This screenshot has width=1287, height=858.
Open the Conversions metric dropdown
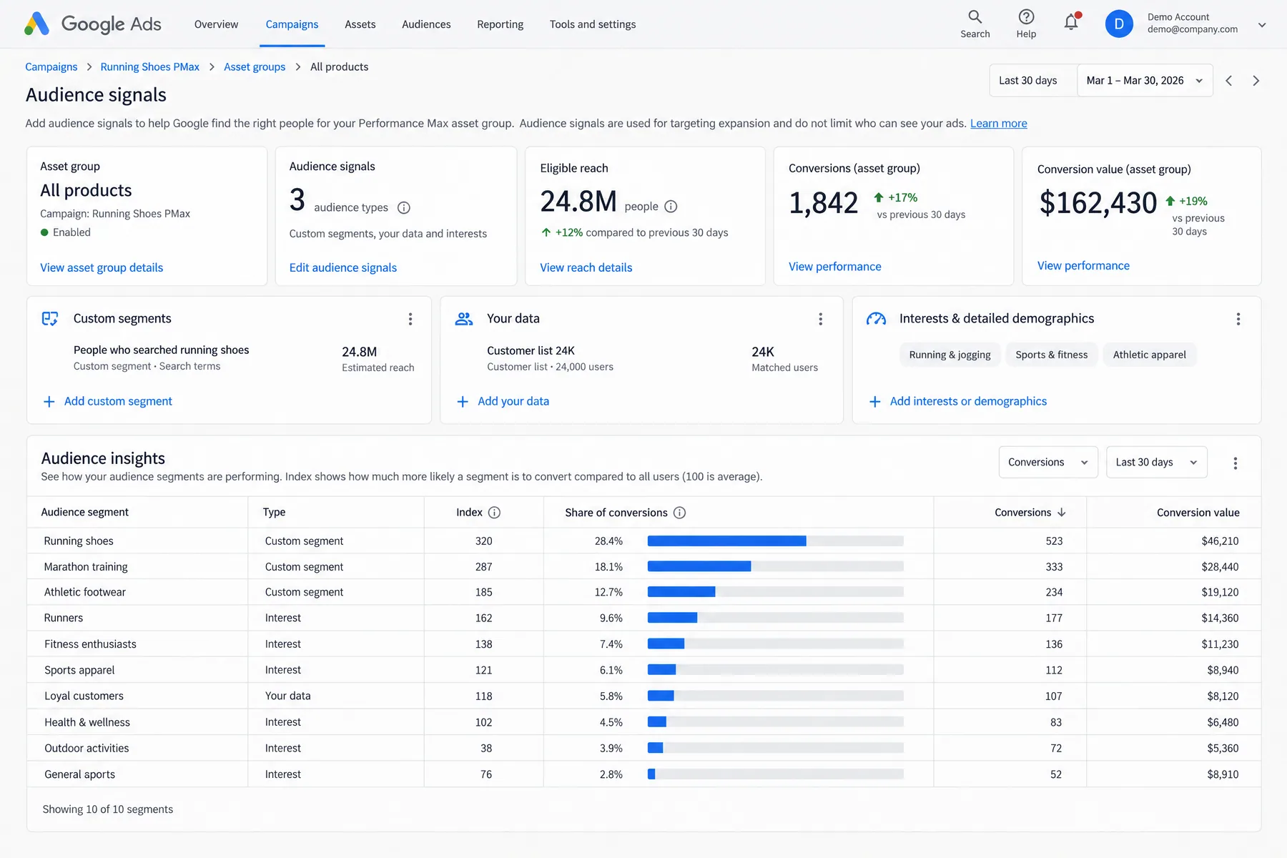[1048, 463]
